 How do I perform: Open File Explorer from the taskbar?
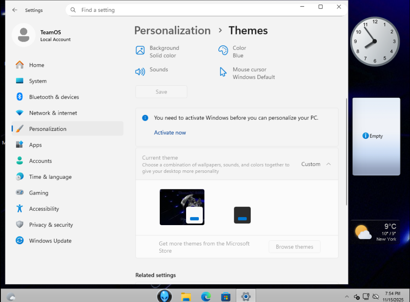pos(186,296)
